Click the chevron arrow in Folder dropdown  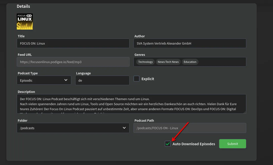[124, 128]
